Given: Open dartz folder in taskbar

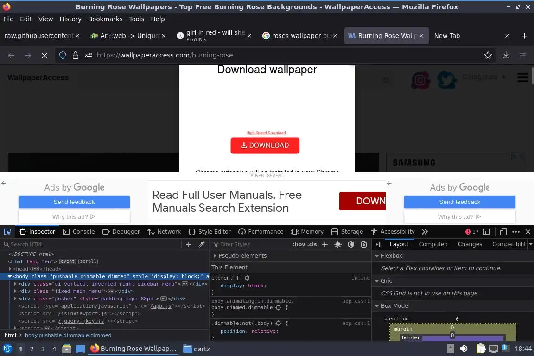Looking at the screenshot, I should pyautogui.click(x=197, y=349).
